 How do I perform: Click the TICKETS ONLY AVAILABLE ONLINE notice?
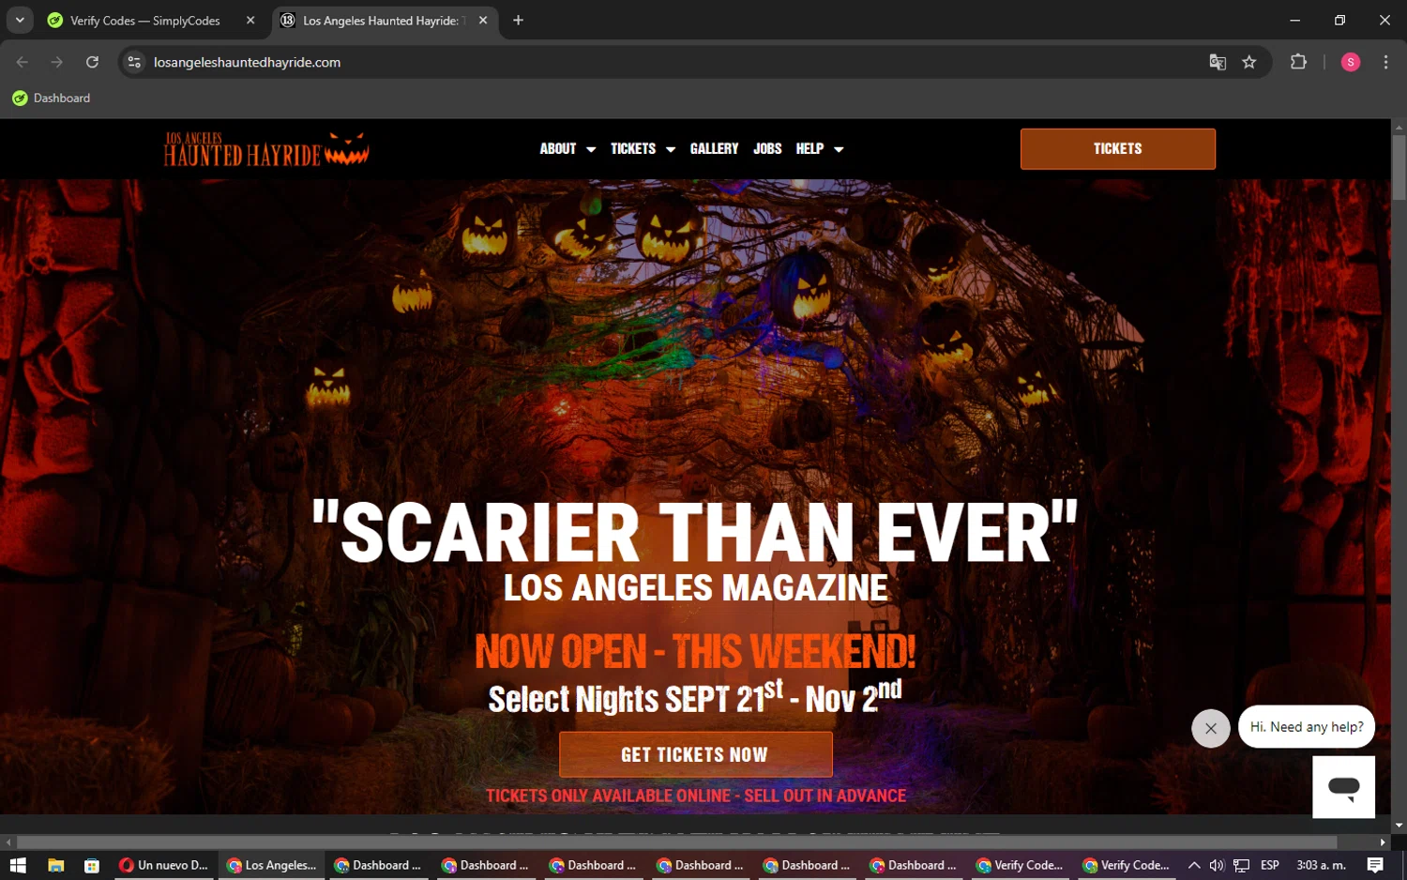(x=696, y=796)
